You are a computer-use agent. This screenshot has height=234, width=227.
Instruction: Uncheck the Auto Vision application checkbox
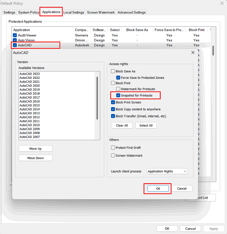[15, 40]
